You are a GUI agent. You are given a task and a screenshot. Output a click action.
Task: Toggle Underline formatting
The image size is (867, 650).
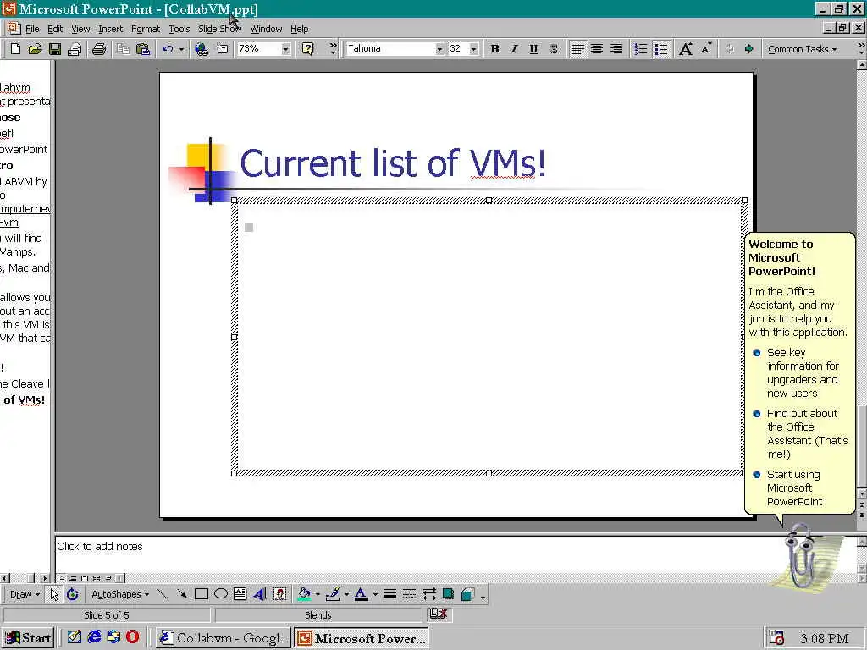tap(533, 49)
